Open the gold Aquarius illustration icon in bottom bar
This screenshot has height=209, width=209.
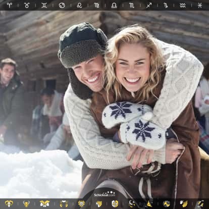184,203
